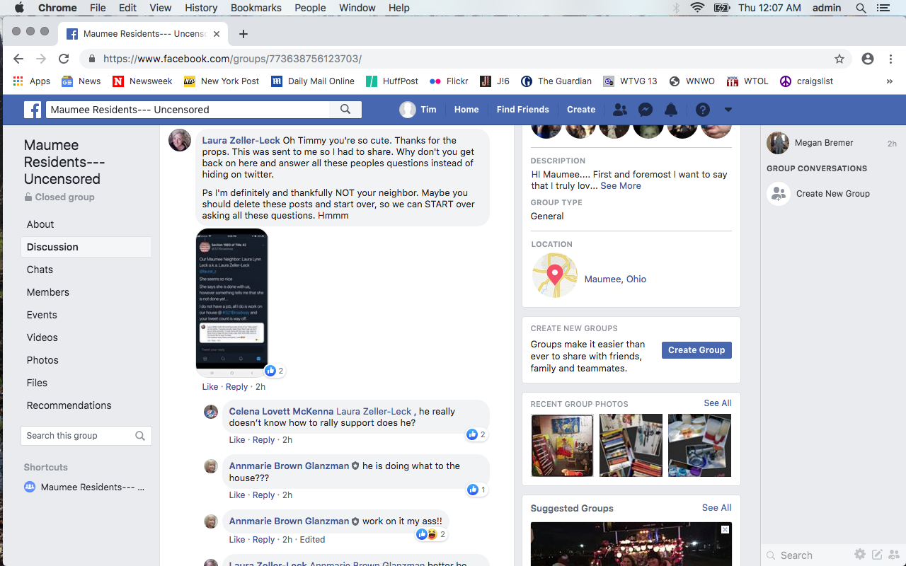The image size is (906, 566).
Task: Expand description with See More
Action: tap(620, 186)
